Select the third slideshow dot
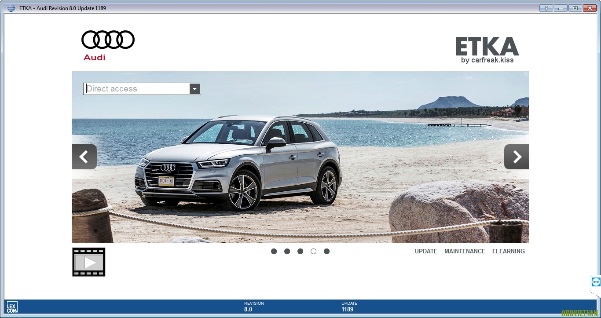Viewport: 601px width, 318px height. tap(300, 251)
